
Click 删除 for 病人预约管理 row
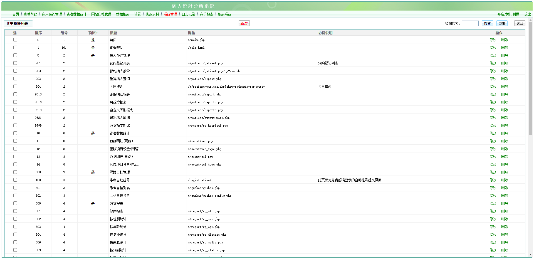tap(505, 55)
